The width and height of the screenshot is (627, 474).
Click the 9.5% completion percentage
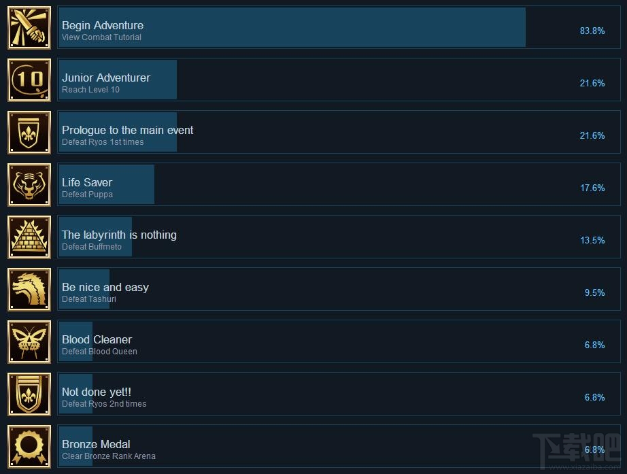594,293
